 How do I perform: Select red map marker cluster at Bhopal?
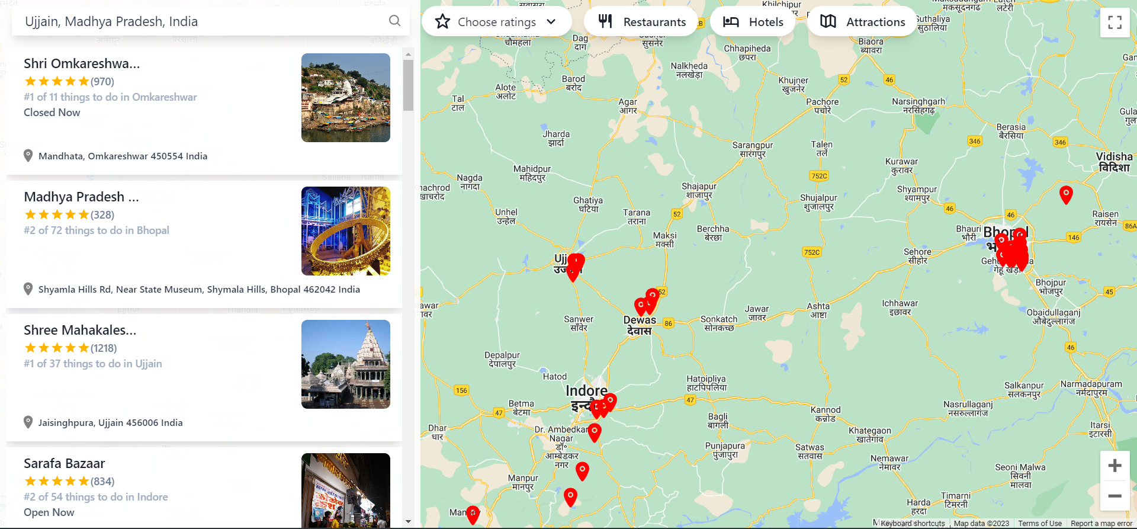tap(1013, 250)
